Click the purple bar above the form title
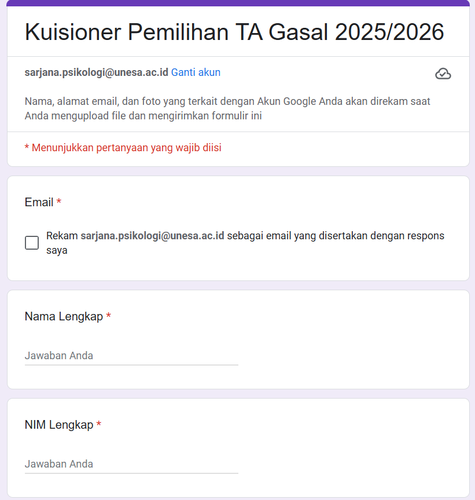This screenshot has height=500, width=475. pos(238,3)
